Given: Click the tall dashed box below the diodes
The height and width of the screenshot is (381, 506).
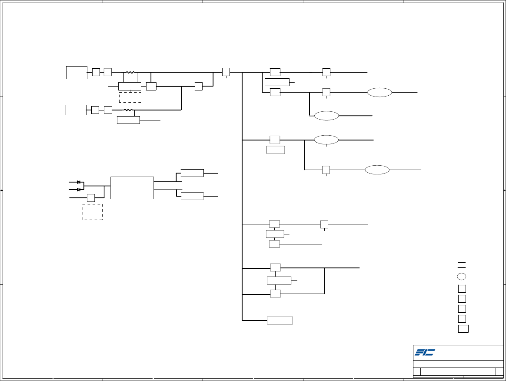Looking at the screenshot, I should pos(93,212).
